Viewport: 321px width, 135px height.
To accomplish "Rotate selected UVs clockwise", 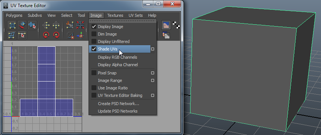I will pyautogui.click(x=56, y=35).
